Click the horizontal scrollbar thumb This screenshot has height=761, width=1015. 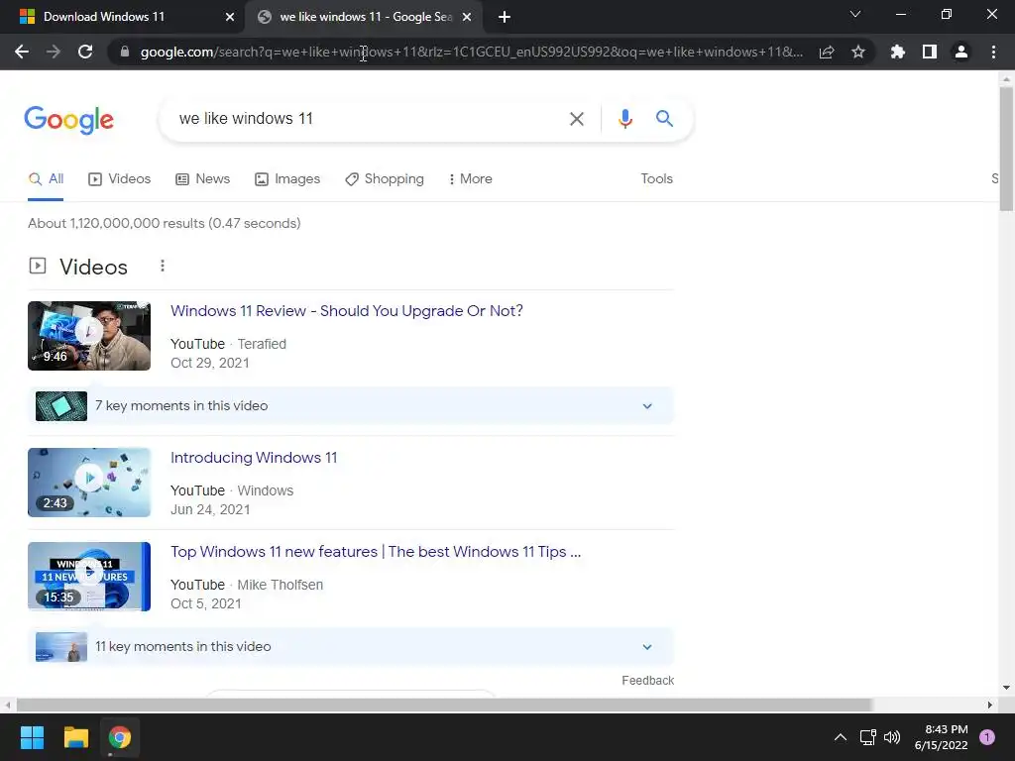pyautogui.click(x=445, y=705)
